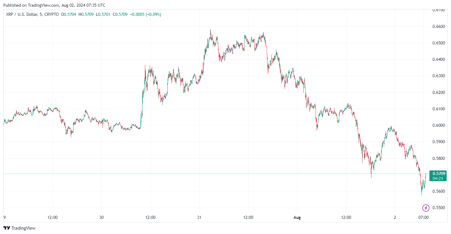Select the Open value O0.5704
Image resolution: width=451 pixels, height=234 pixels.
coord(68,14)
